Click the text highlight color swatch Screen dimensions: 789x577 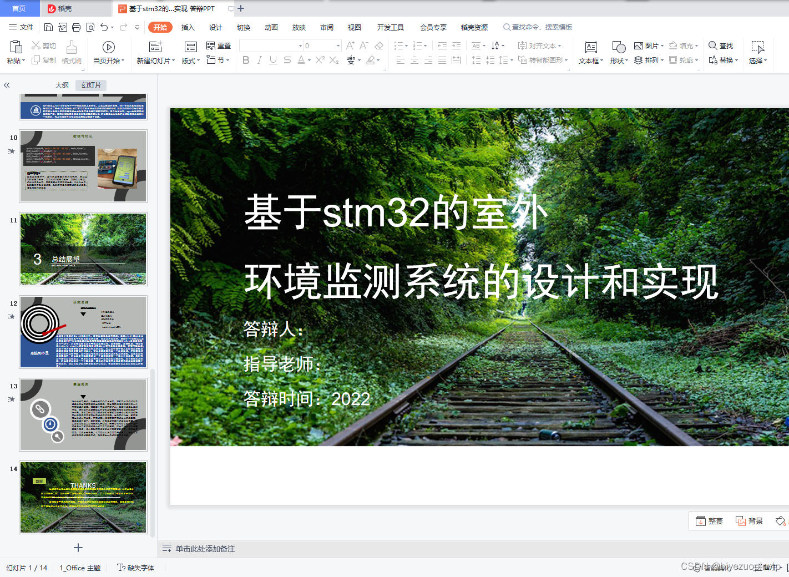pos(370,60)
